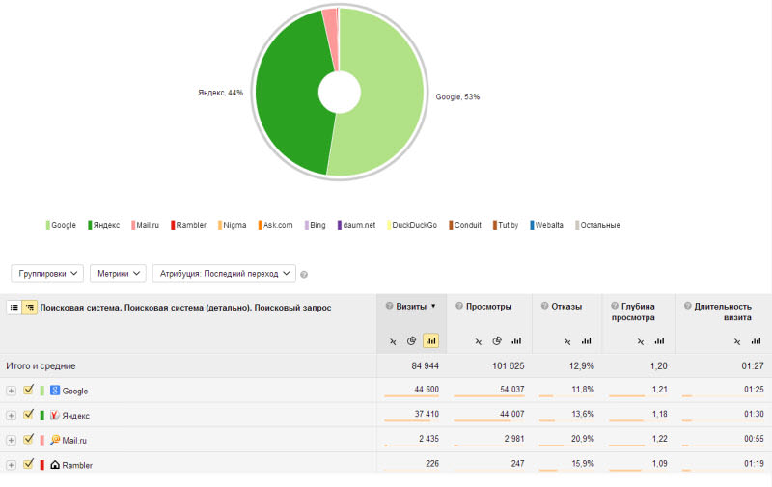Toggle Webalta in the chart legend
Image resolution: width=772 pixels, height=487 pixels.
[x=546, y=225]
